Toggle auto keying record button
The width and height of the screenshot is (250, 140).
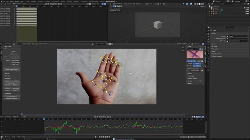tap(95, 137)
